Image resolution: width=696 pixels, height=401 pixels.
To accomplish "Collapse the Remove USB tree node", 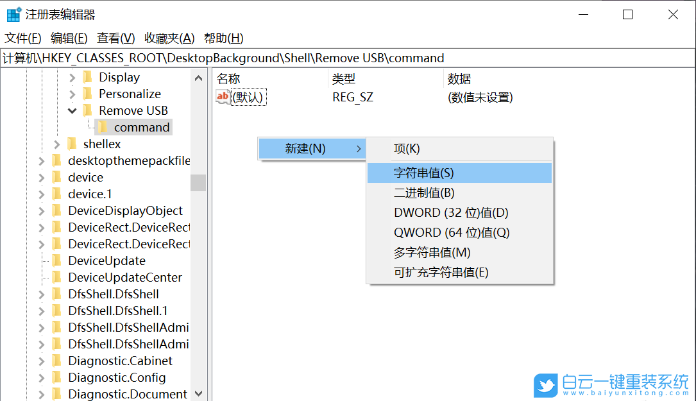I will click(x=72, y=110).
